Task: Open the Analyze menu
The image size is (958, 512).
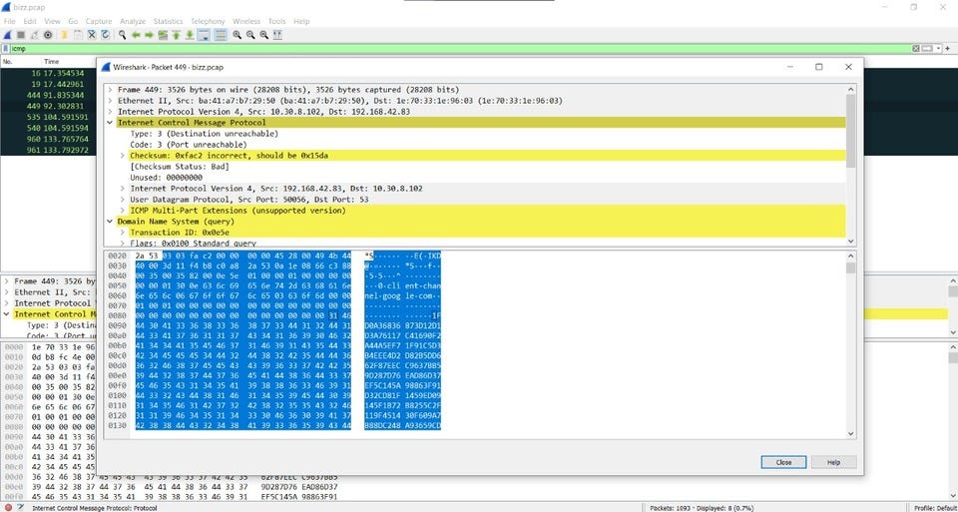Action: coord(133,21)
